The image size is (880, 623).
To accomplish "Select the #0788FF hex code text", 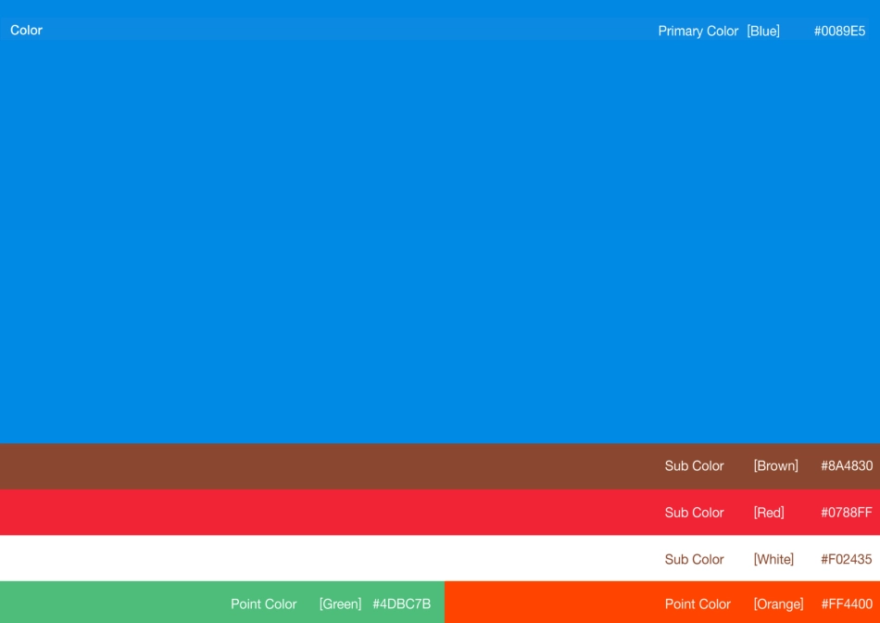I will click(x=846, y=513).
